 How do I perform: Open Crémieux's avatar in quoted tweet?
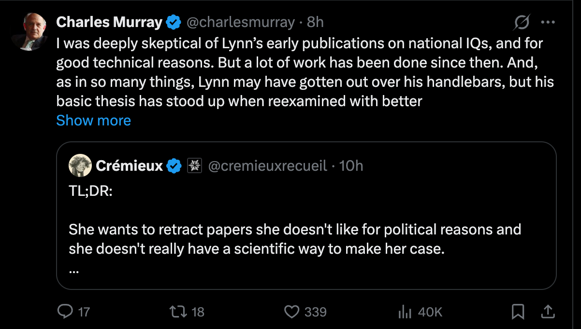80,166
